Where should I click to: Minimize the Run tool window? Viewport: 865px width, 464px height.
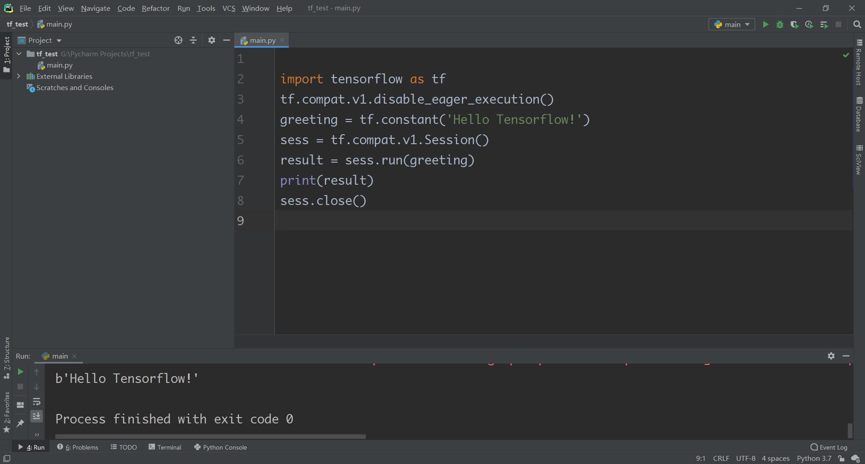(x=846, y=356)
